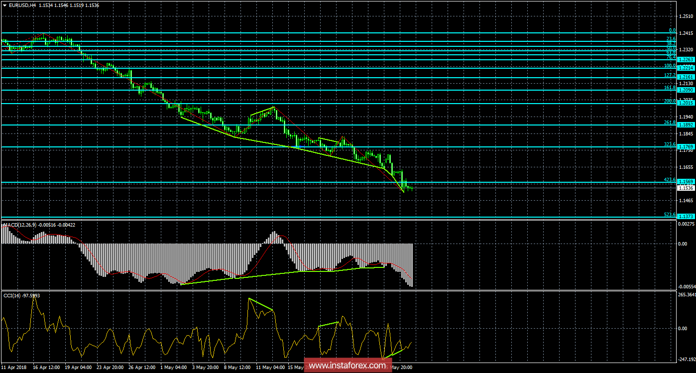Click the 1.1892 Fibonacci price tag
Image resolution: width=696 pixels, height=373 pixels.
pos(686,124)
